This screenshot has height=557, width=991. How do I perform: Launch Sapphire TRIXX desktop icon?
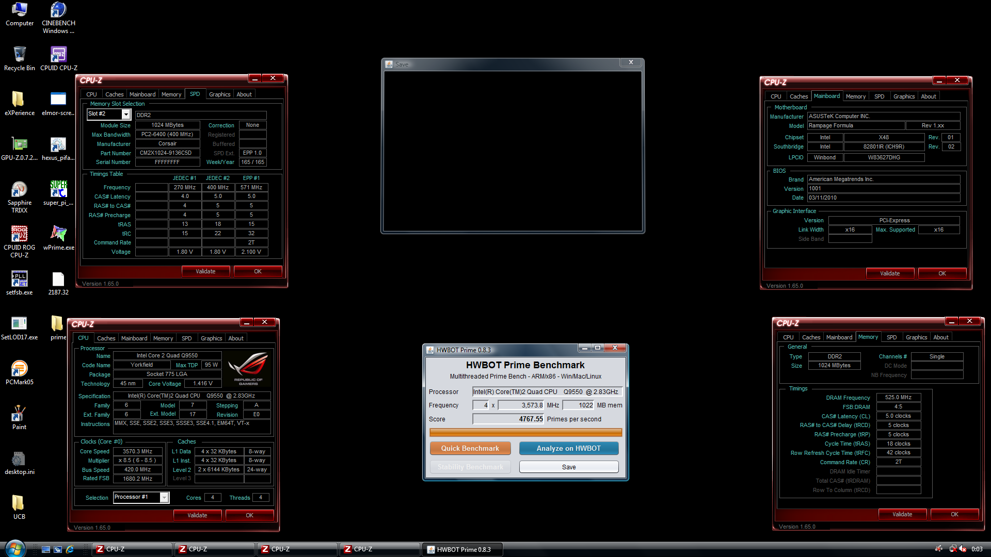pos(20,197)
